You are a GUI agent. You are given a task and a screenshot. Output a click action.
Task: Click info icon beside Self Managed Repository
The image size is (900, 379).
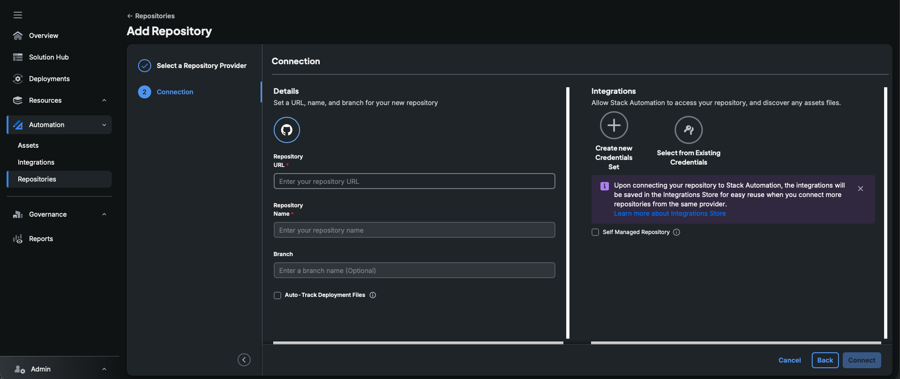click(x=677, y=232)
